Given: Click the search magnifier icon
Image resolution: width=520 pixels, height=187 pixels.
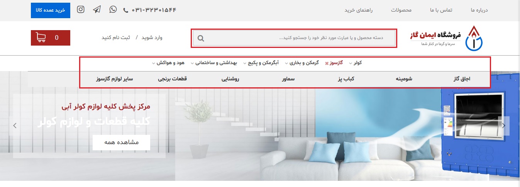Looking at the screenshot, I should pos(201,38).
